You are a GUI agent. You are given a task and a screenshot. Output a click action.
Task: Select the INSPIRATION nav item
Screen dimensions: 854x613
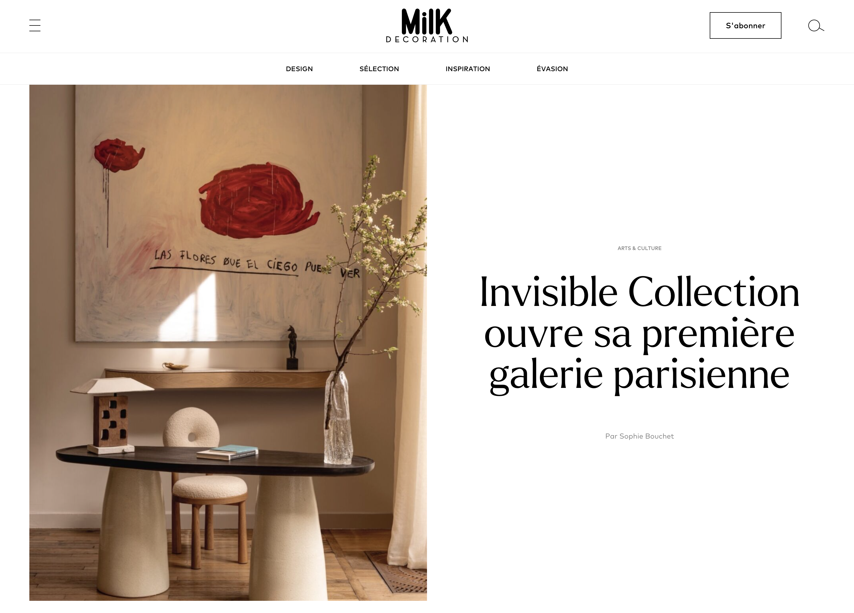[x=468, y=69]
